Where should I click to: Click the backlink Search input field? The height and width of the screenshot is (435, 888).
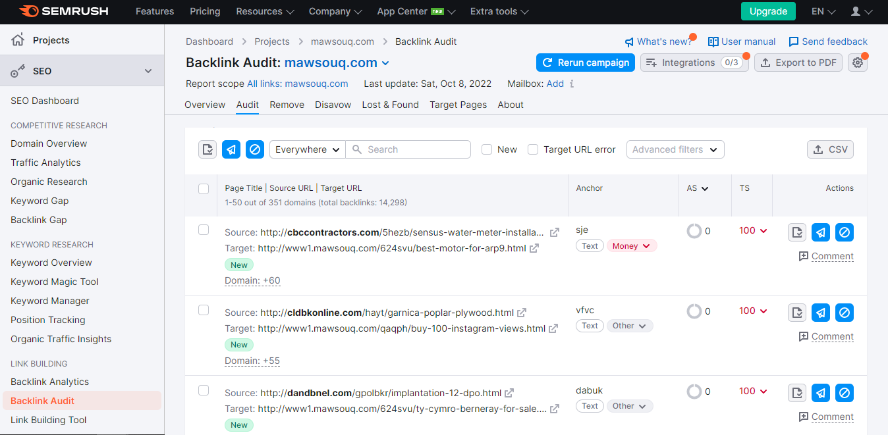pos(408,149)
